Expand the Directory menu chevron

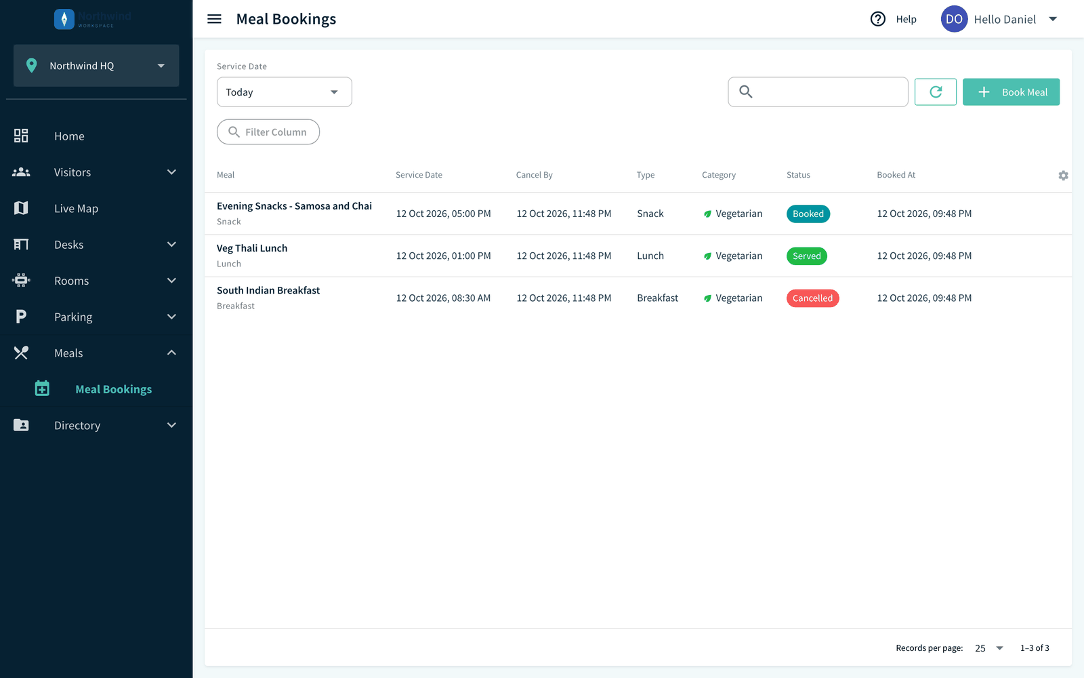click(171, 425)
